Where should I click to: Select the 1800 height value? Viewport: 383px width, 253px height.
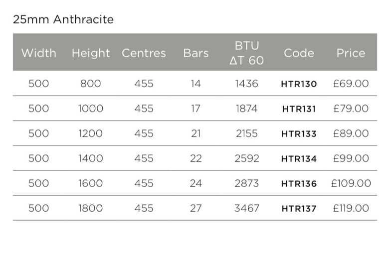[90, 208]
